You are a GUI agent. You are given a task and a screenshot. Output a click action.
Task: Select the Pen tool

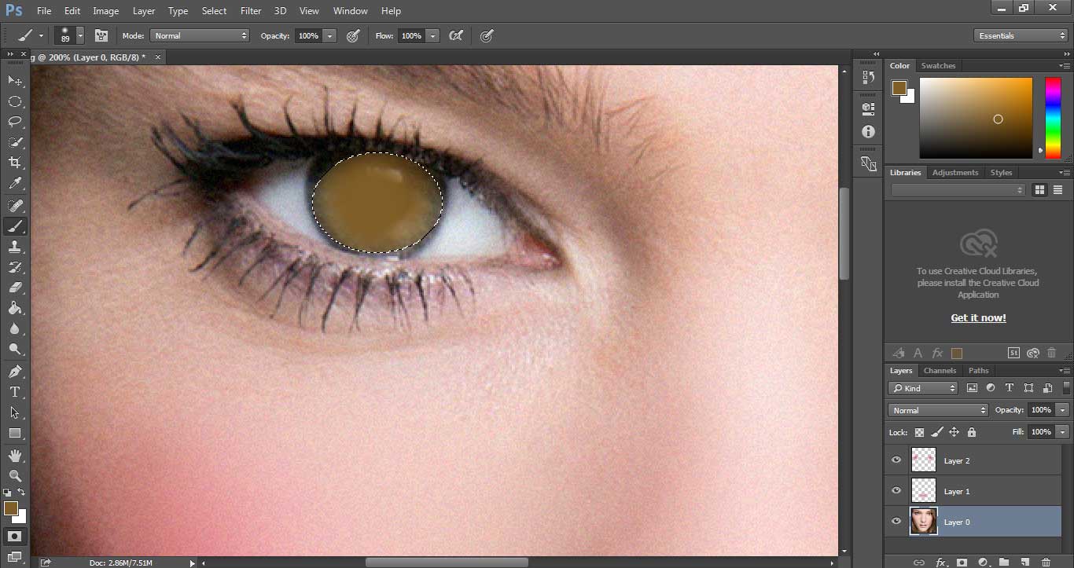15,372
